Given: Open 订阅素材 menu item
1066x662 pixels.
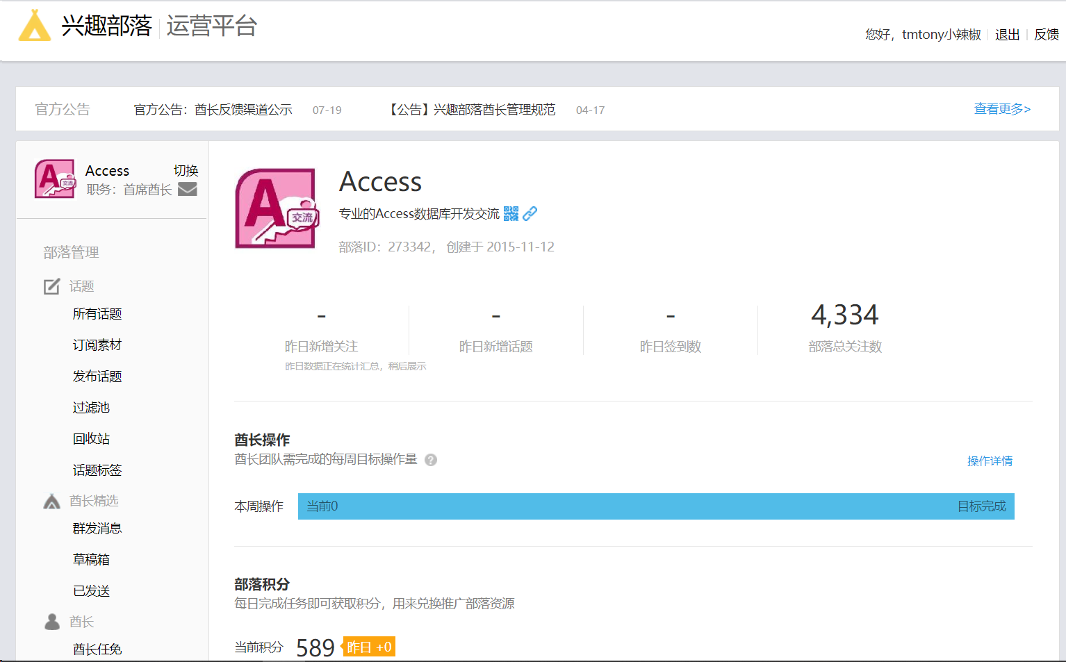Looking at the screenshot, I should [x=97, y=345].
